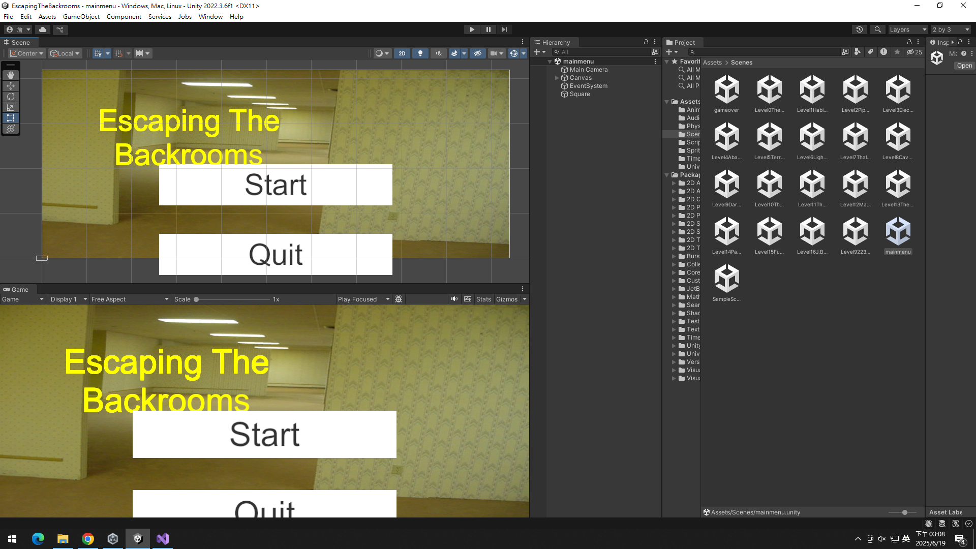The height and width of the screenshot is (549, 976).
Task: Select the Scale tool
Action: [11, 107]
